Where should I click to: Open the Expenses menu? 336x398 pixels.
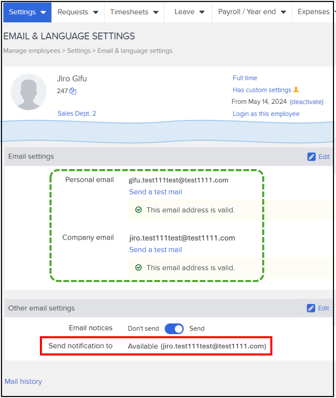click(314, 12)
